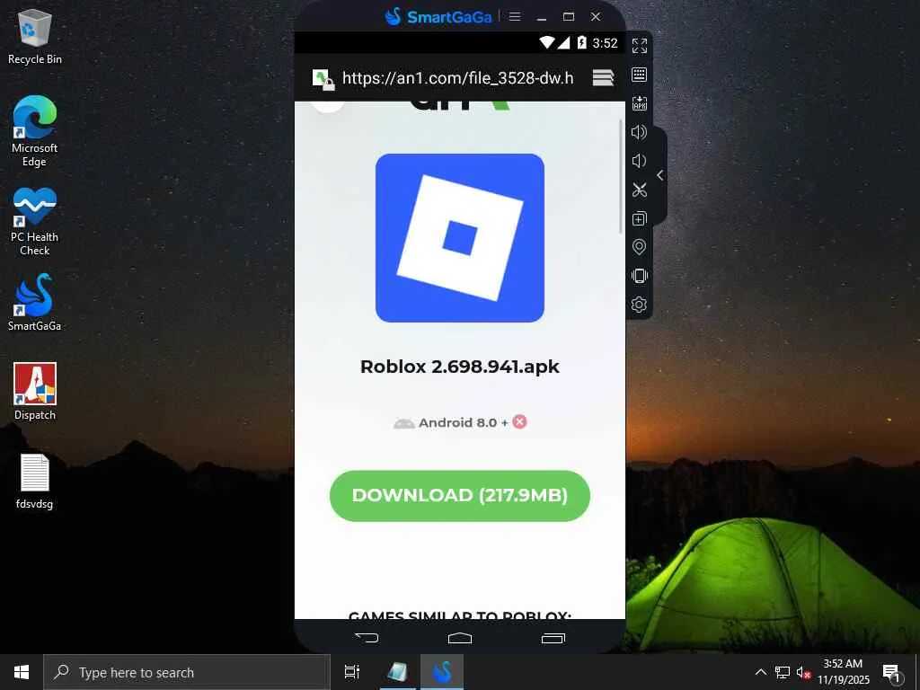Image resolution: width=920 pixels, height=690 pixels.
Task: Open the emulator settings gear
Action: pos(640,305)
